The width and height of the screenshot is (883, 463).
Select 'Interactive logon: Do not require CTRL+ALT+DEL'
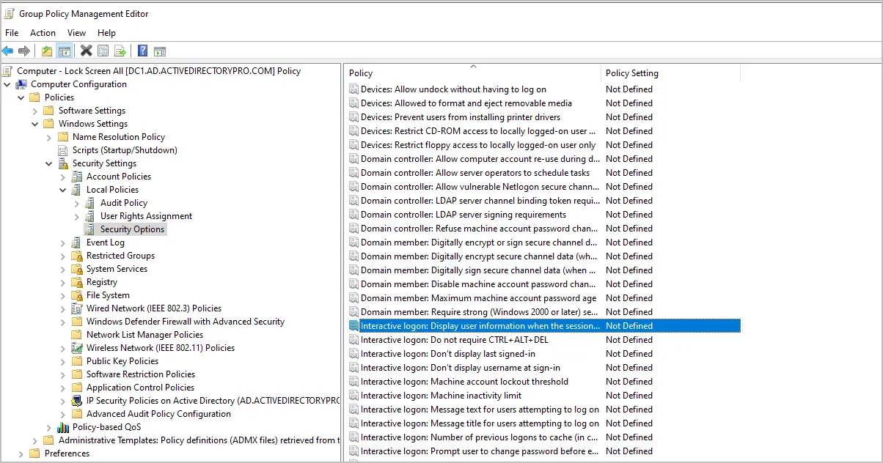click(454, 340)
